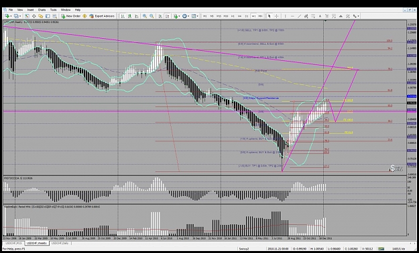Zoom out of the chart
This screenshot has height=253, width=419.
(x=152, y=16)
